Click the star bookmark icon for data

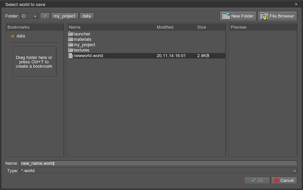click(x=13, y=36)
